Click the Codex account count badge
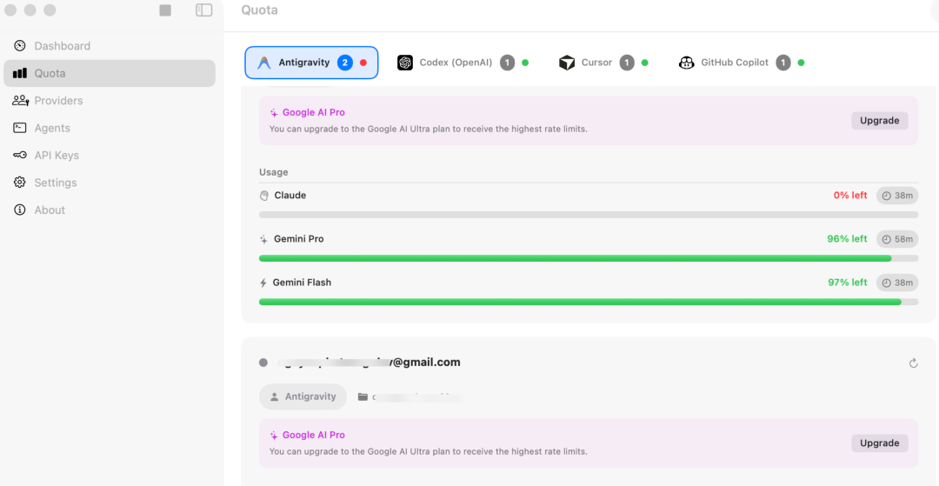 tap(507, 63)
